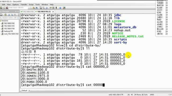172x96 pixels.
Task: Click file name 000002_0 in listing
Action: [118, 61]
